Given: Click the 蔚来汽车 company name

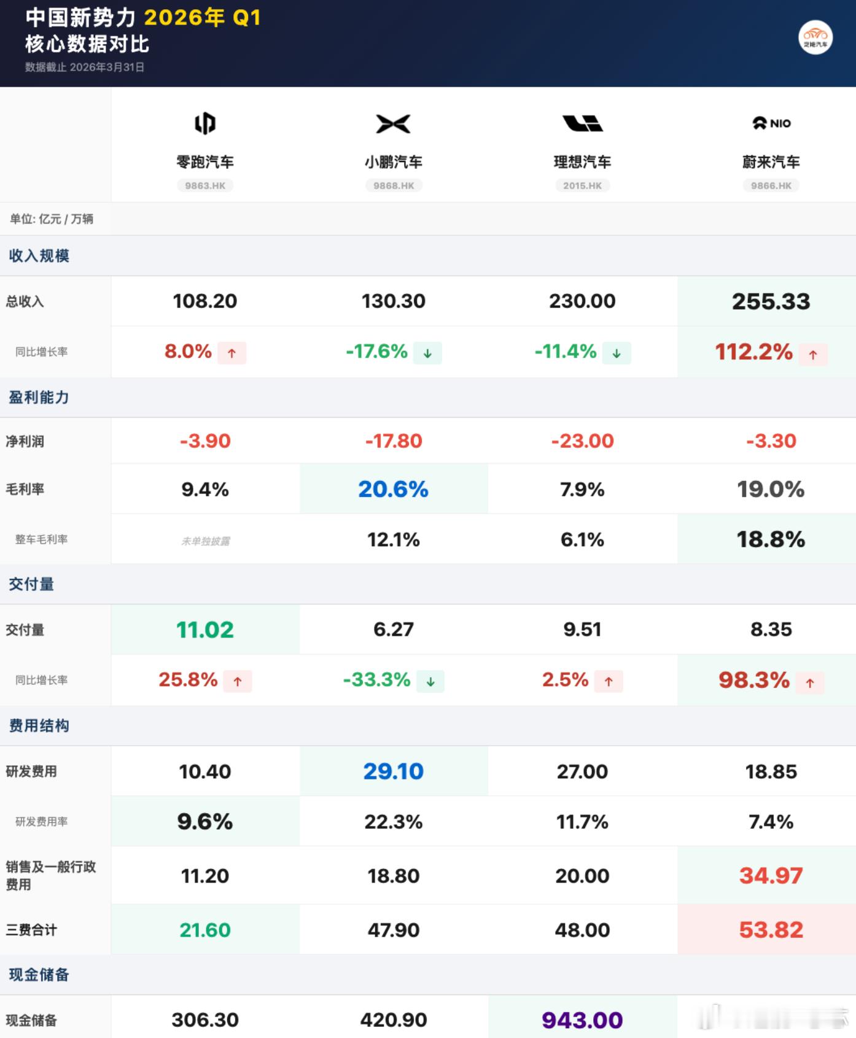Looking at the screenshot, I should tap(771, 162).
